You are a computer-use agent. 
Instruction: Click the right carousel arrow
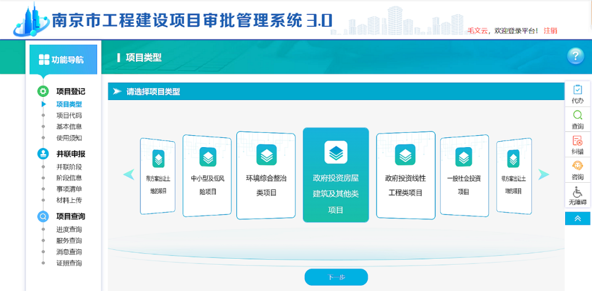coord(543,174)
